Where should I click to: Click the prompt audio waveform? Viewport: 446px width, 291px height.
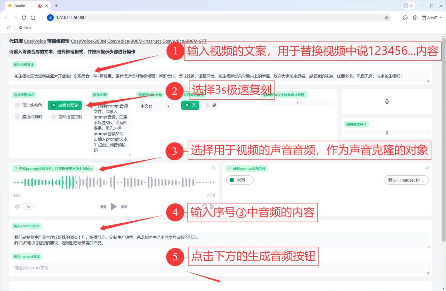tap(114, 183)
